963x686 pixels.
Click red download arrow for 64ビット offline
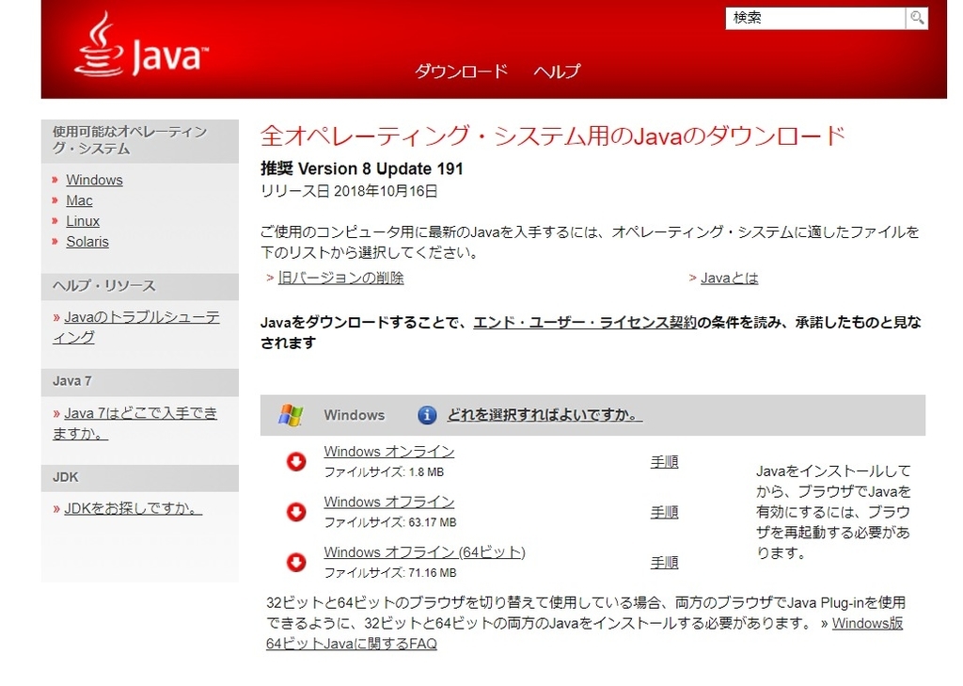pos(296,563)
